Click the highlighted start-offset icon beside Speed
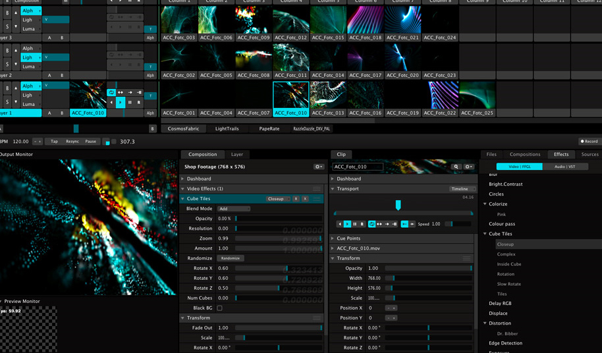 pos(404,224)
